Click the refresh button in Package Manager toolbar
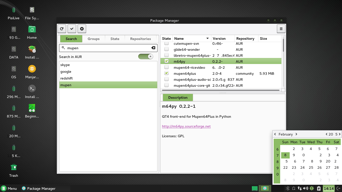The width and height of the screenshot is (342, 192). (x=62, y=29)
